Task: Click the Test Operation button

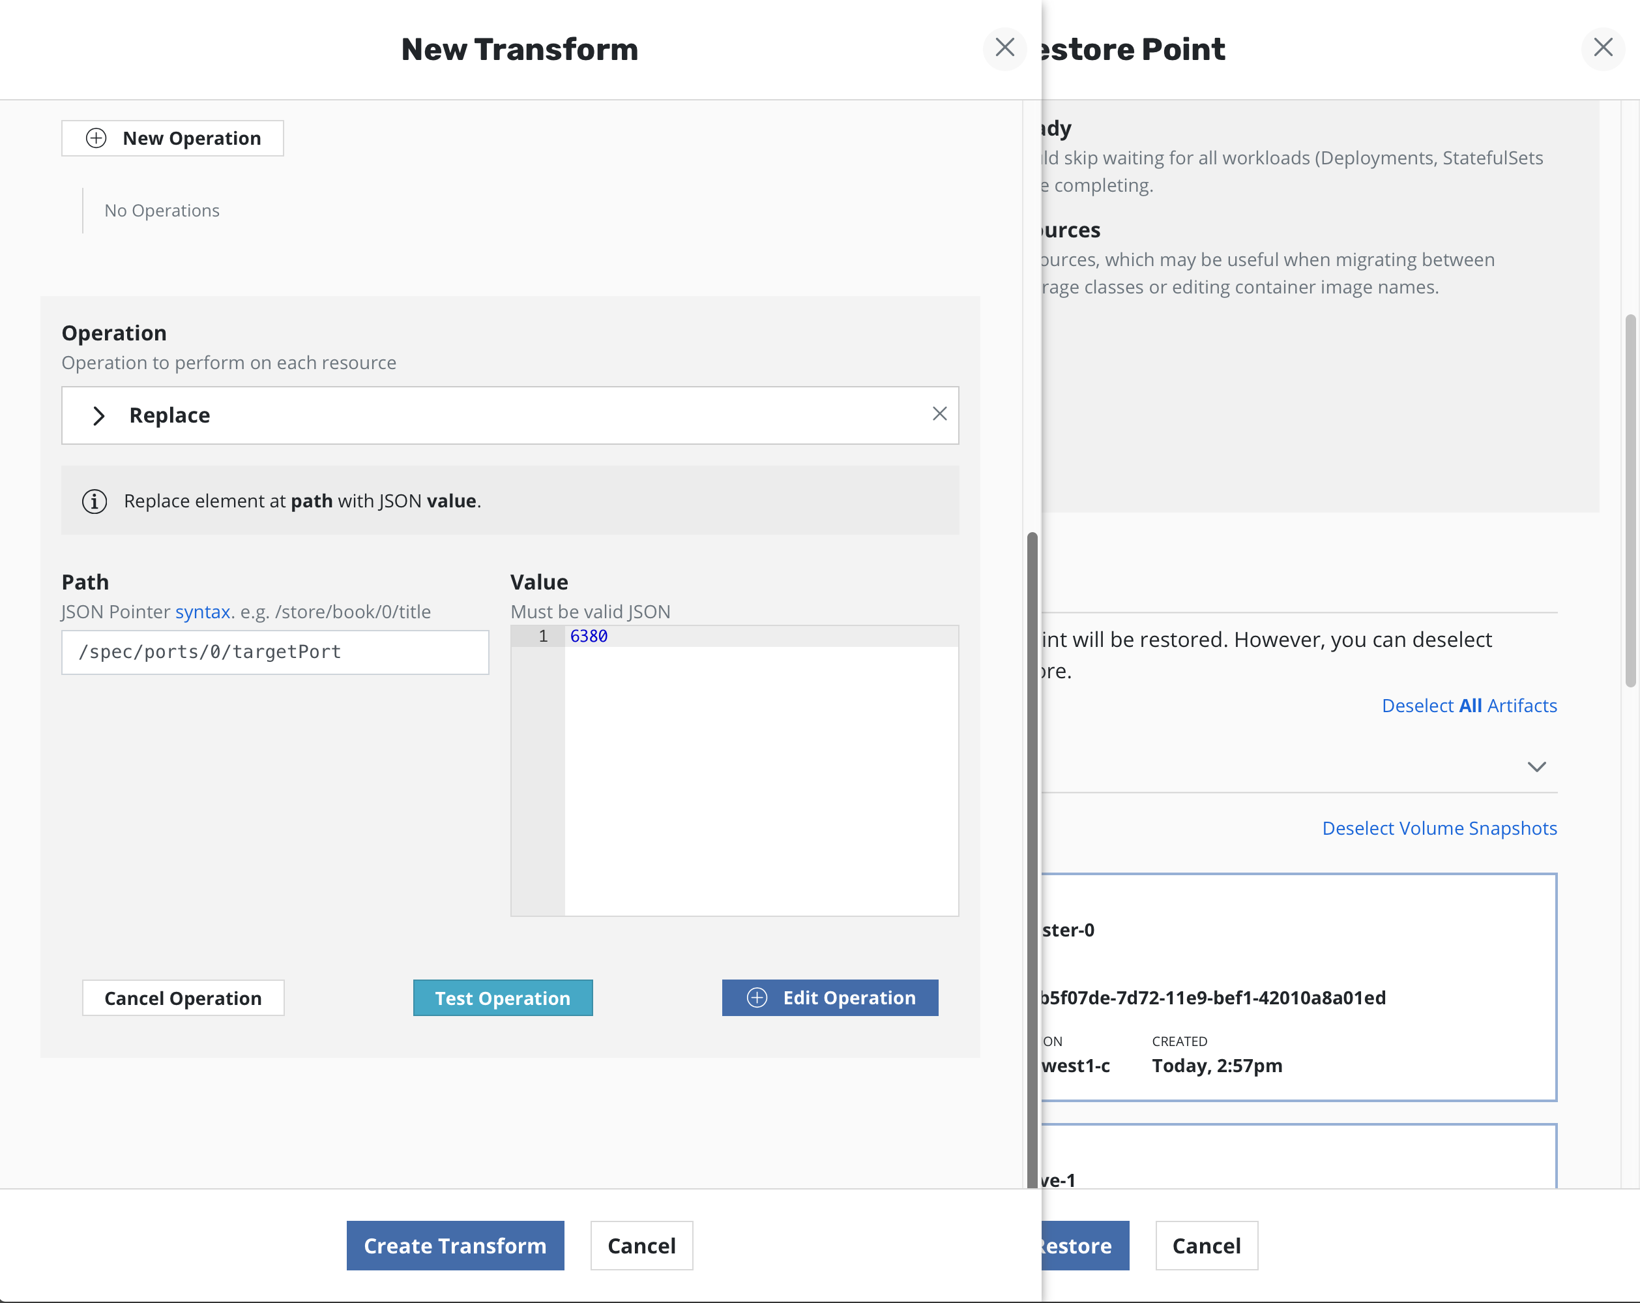Action: 502,998
